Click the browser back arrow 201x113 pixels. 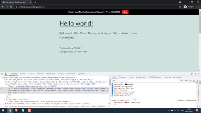3,7
